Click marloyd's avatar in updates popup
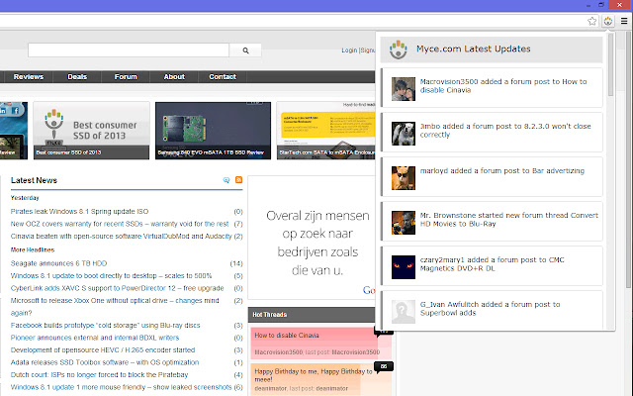Image resolution: width=633 pixels, height=396 pixels. coord(404,178)
